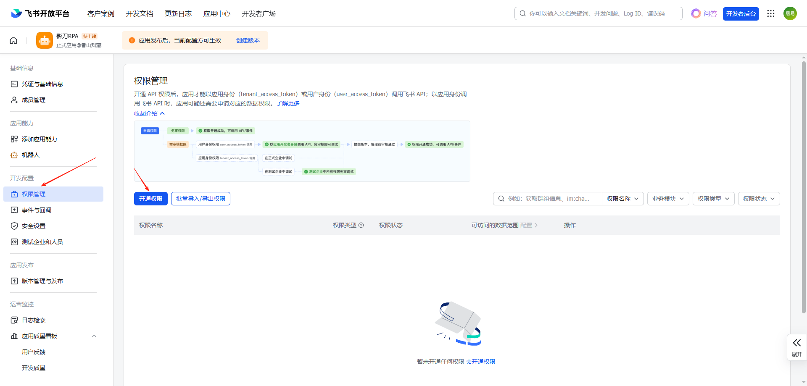Expand the 权限名称 search type dropdown

622,199
